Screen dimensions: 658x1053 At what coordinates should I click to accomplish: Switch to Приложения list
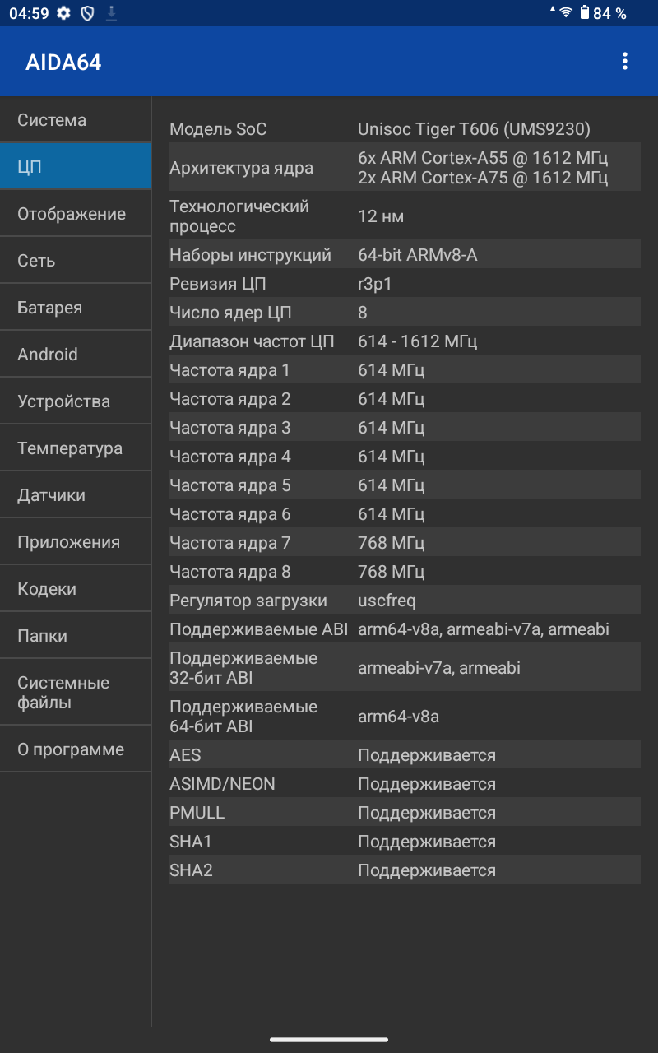[x=75, y=542]
